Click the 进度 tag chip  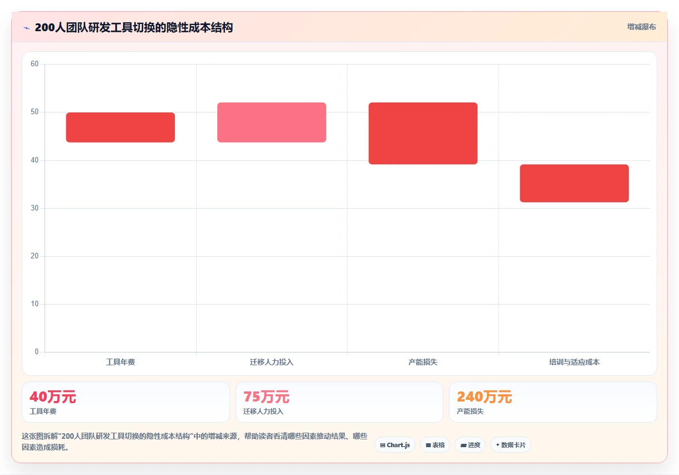tap(470, 445)
